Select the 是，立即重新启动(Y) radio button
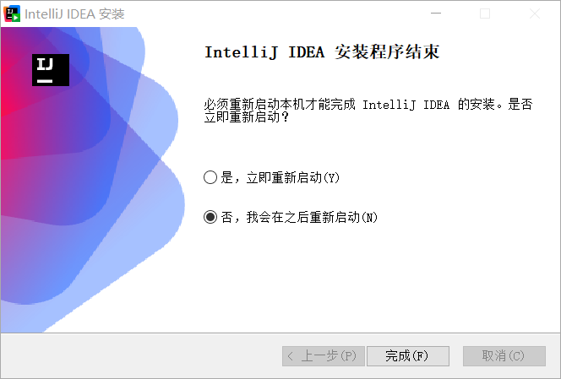The width and height of the screenshot is (561, 379). point(210,177)
